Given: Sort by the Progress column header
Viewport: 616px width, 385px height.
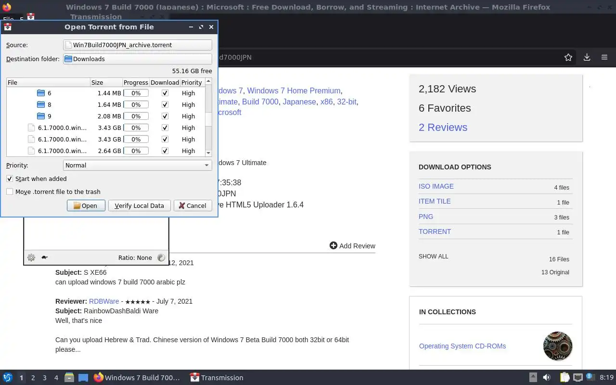Looking at the screenshot, I should tap(136, 82).
